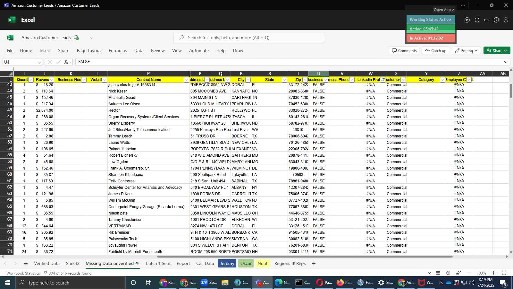The height and width of the screenshot is (289, 513).
Task: Click the Select All corner triangle
Action: pos(10,74)
